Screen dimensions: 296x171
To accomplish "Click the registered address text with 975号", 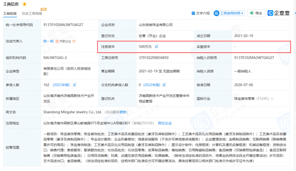I will pos(87,123).
